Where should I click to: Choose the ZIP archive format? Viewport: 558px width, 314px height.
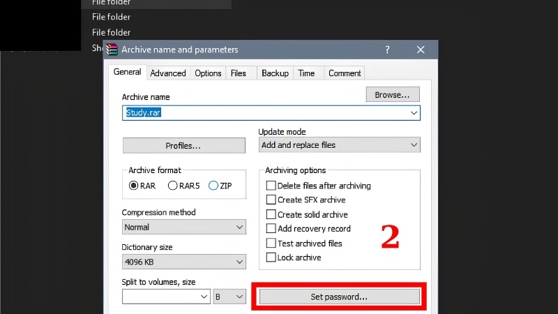220,186
